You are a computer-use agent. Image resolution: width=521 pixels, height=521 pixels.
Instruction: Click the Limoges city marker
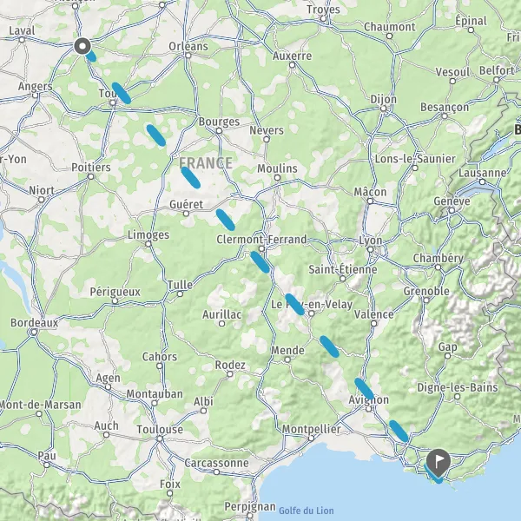pyautogui.click(x=148, y=244)
